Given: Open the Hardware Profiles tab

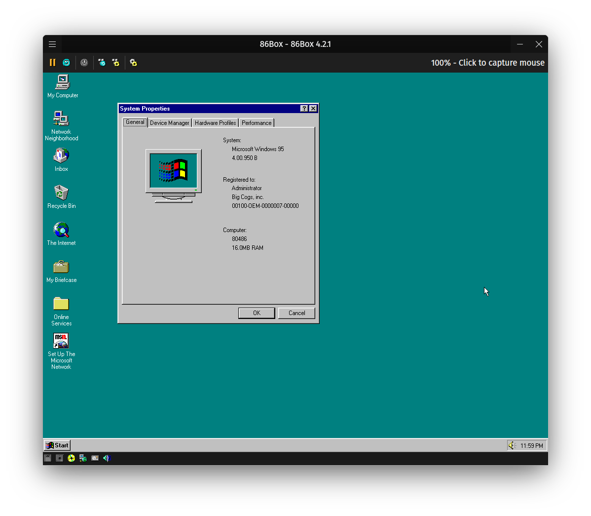Looking at the screenshot, I should [x=215, y=123].
